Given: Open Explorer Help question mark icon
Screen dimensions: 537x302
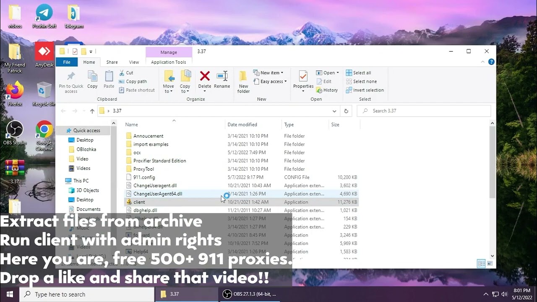Looking at the screenshot, I should pos(491,62).
